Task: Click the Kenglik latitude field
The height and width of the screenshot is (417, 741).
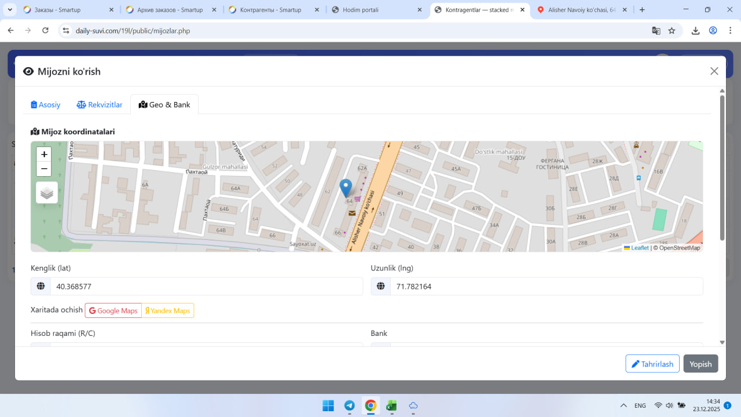Action: tap(206, 287)
